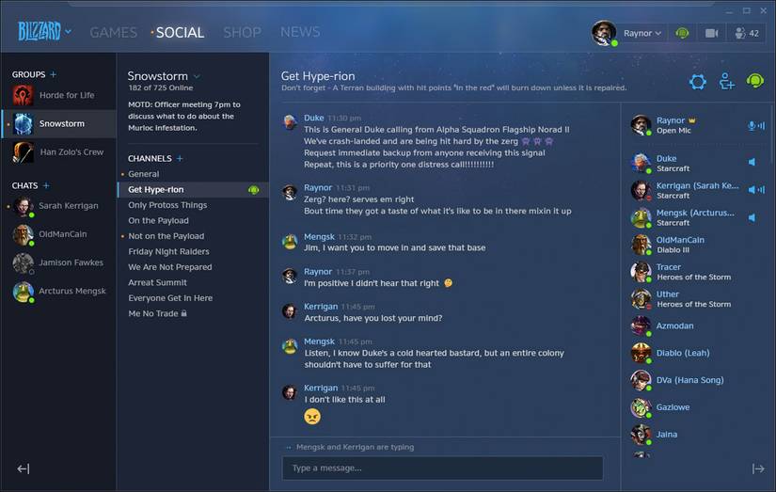Image resolution: width=776 pixels, height=492 pixels.
Task: Collapse left sidebar with arrow icon
Action: 24,468
